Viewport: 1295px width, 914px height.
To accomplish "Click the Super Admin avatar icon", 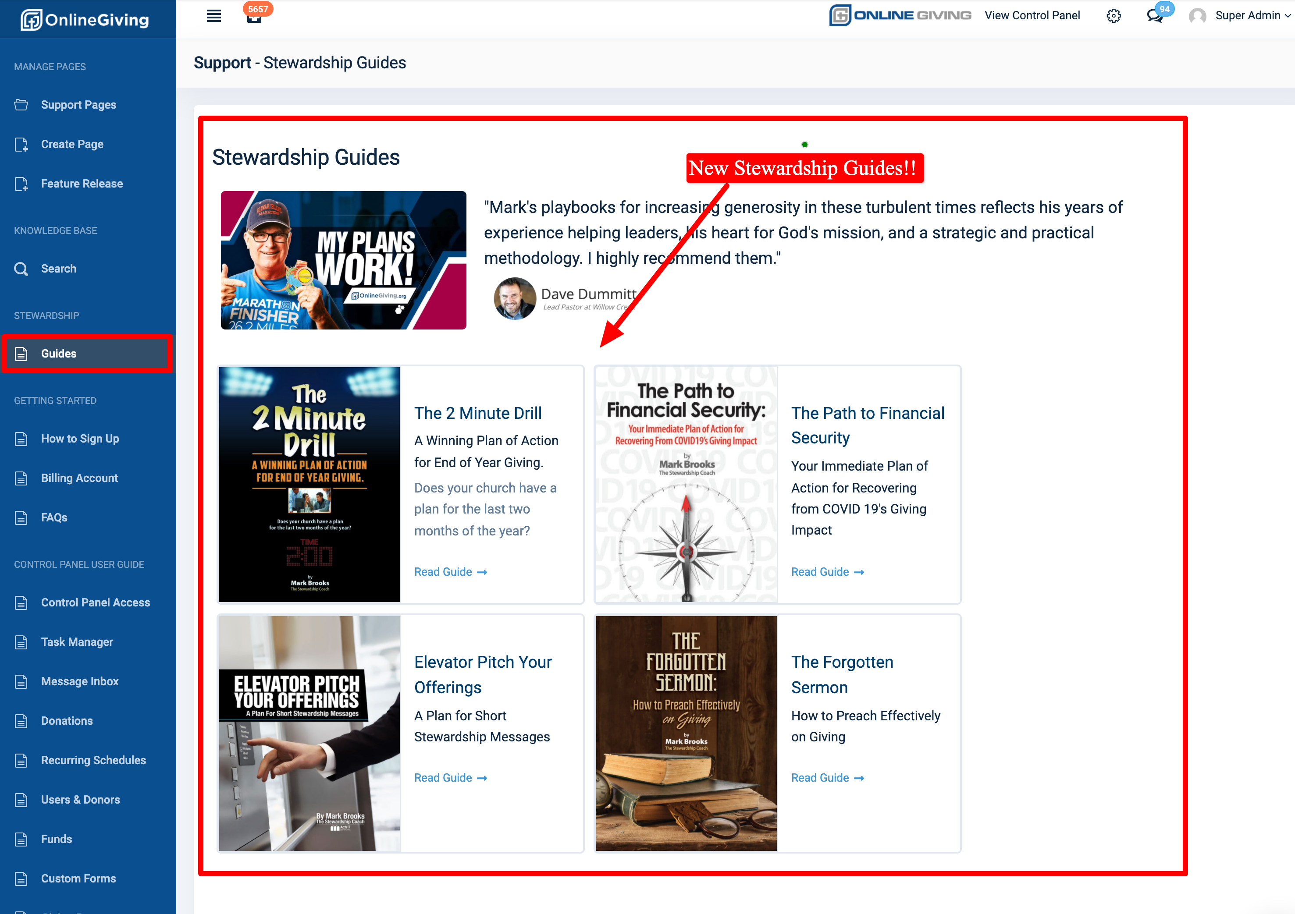I will point(1197,16).
